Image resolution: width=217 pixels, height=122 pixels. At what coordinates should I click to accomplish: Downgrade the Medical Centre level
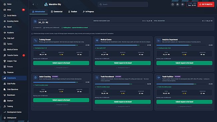(x=123, y=68)
